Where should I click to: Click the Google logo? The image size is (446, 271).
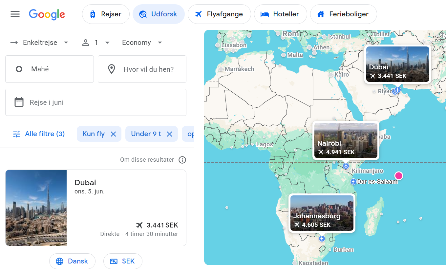[x=47, y=14]
